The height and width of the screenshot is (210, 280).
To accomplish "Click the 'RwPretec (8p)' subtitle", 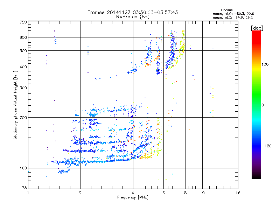I will 133,17.
